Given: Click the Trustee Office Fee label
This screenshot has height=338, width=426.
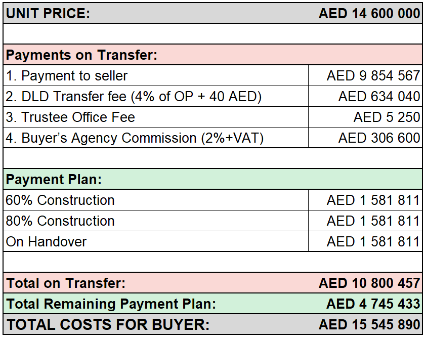Looking at the screenshot, I should [70, 117].
